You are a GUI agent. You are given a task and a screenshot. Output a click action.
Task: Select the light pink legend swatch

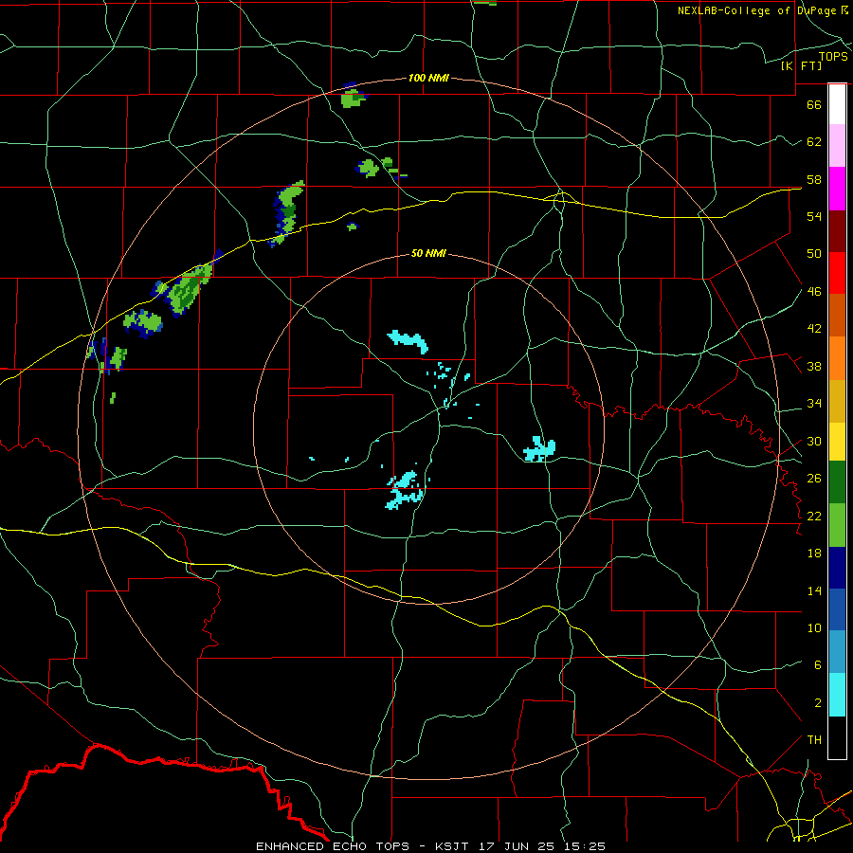(x=837, y=146)
